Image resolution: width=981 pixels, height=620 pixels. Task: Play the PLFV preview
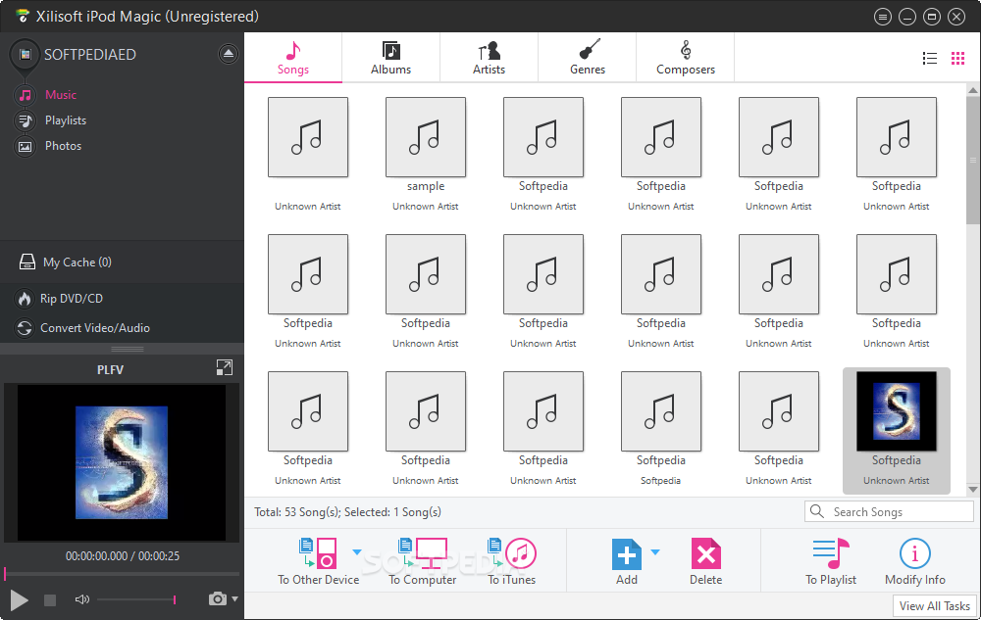tap(19, 600)
